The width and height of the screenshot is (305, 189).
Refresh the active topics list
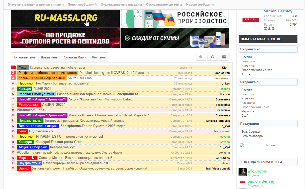213,57
